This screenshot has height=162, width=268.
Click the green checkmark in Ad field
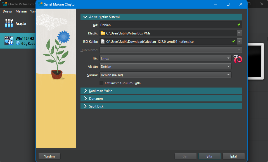pos(239,25)
